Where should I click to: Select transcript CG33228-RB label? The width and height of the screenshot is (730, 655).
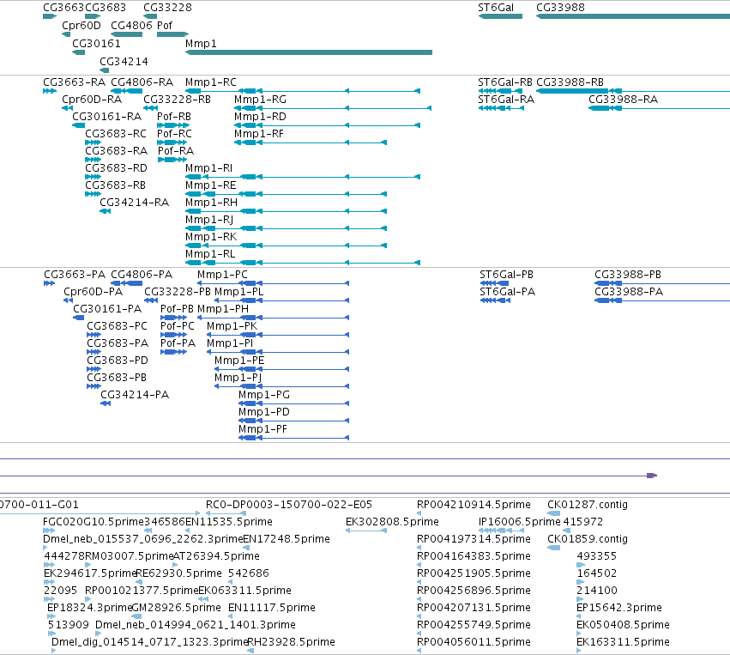pos(177,100)
